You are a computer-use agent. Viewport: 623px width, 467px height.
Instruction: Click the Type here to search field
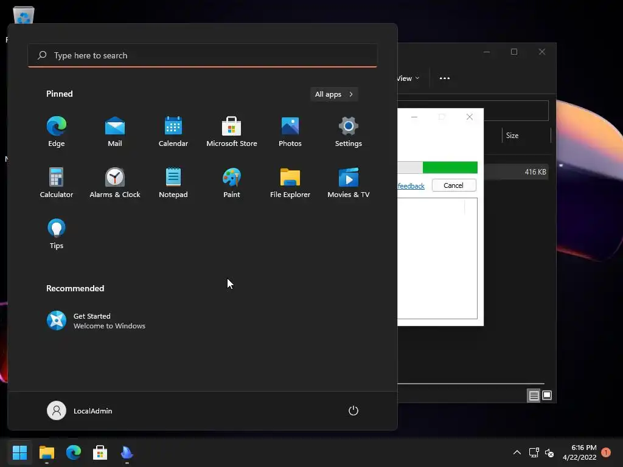point(203,55)
